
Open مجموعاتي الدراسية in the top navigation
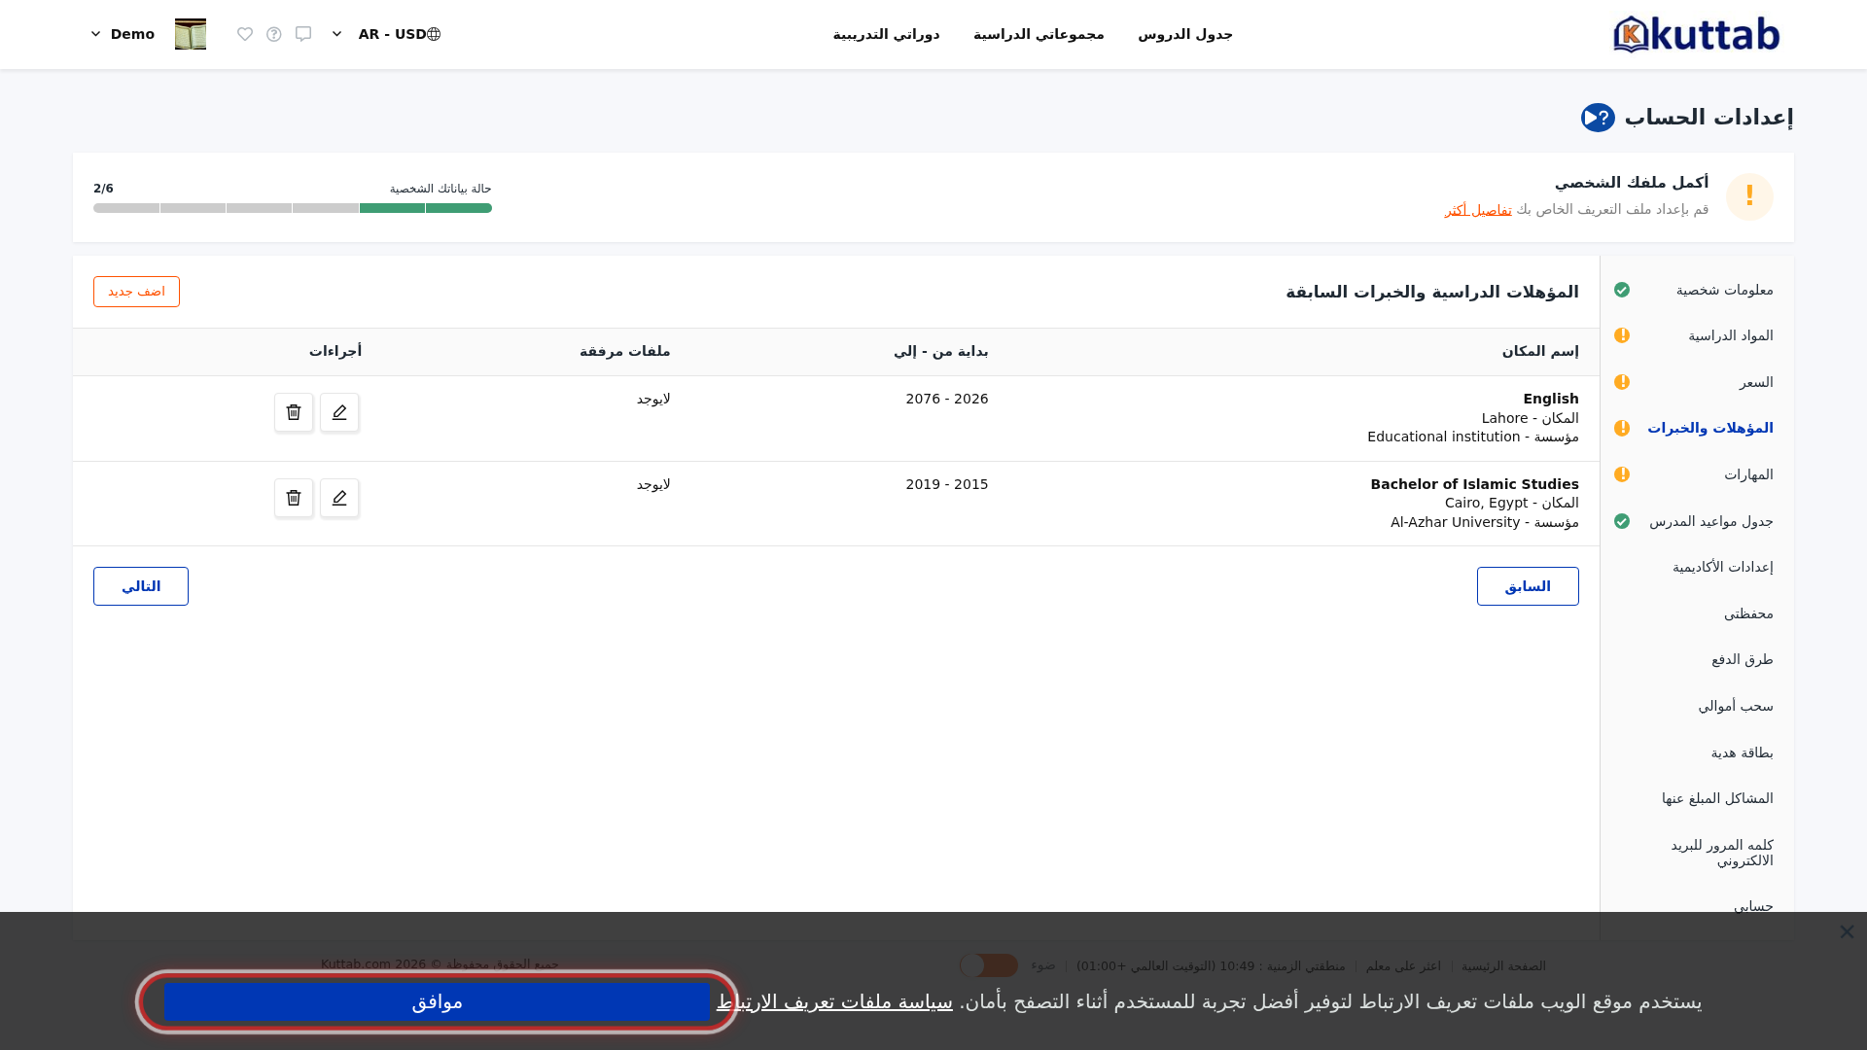click(x=1039, y=34)
